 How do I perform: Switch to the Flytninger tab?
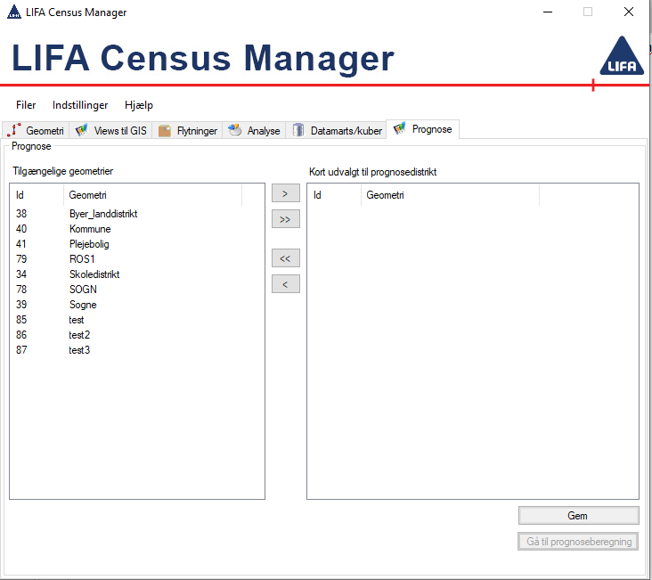tap(187, 130)
